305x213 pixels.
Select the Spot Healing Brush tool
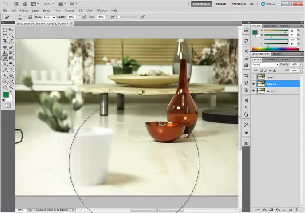pos(5,47)
